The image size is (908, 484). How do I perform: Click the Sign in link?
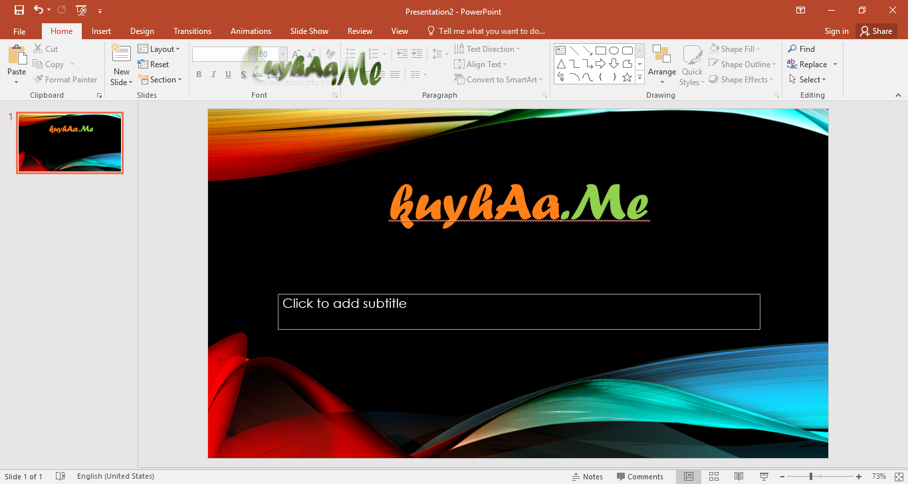(x=836, y=31)
